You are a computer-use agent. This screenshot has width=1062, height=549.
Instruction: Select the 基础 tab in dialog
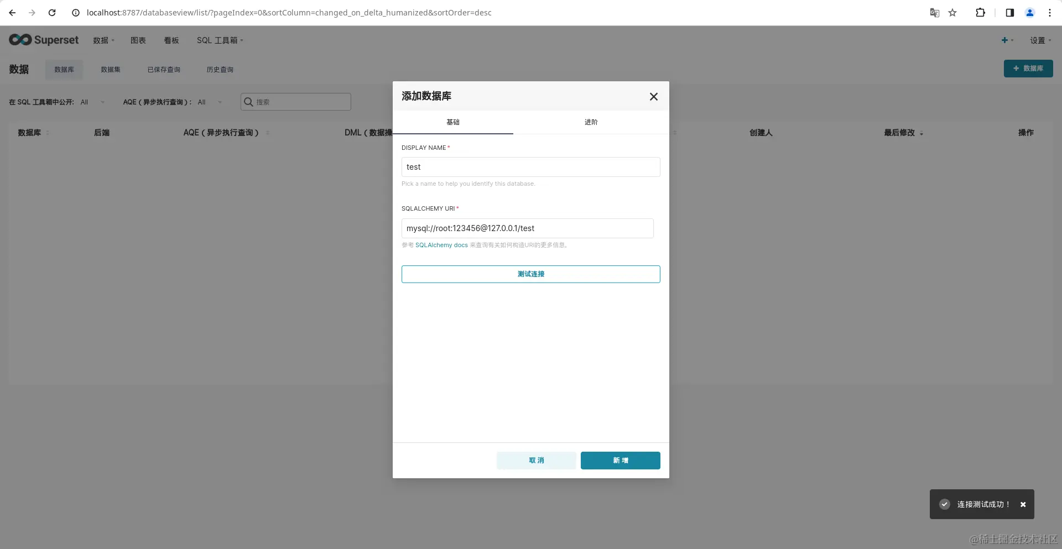(453, 122)
